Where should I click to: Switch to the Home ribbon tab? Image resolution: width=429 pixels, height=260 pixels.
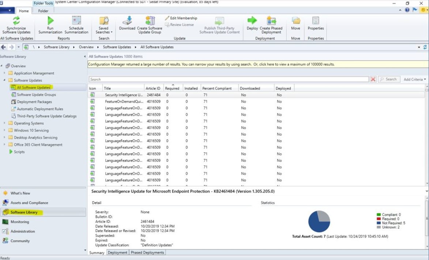pos(24,11)
